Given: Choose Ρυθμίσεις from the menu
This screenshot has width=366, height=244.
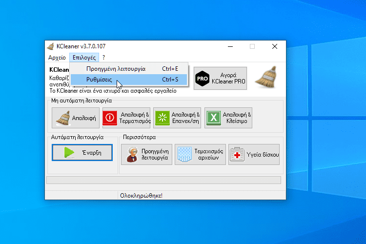Looking at the screenshot, I should coord(129,80).
